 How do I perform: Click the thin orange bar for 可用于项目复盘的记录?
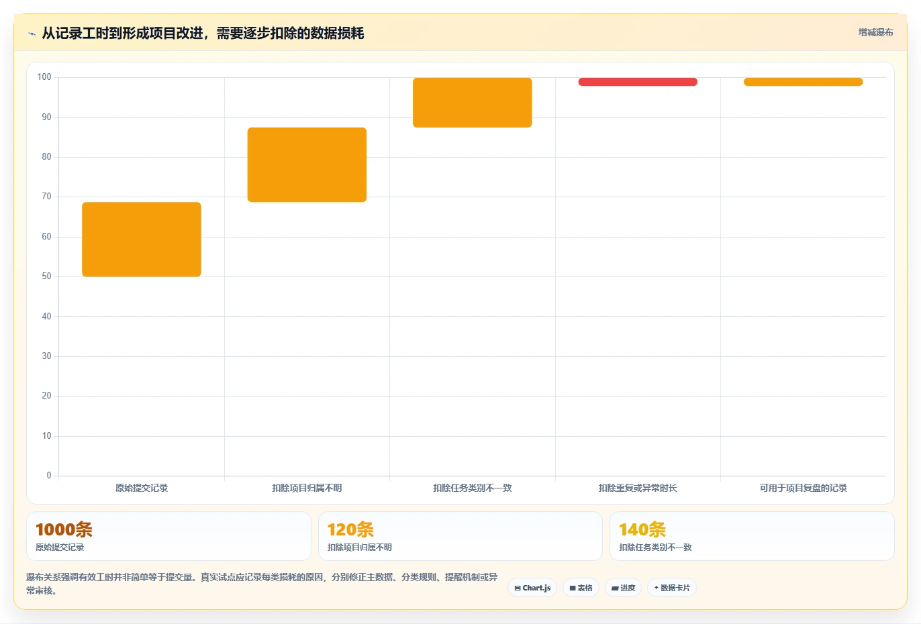pyautogui.click(x=803, y=82)
